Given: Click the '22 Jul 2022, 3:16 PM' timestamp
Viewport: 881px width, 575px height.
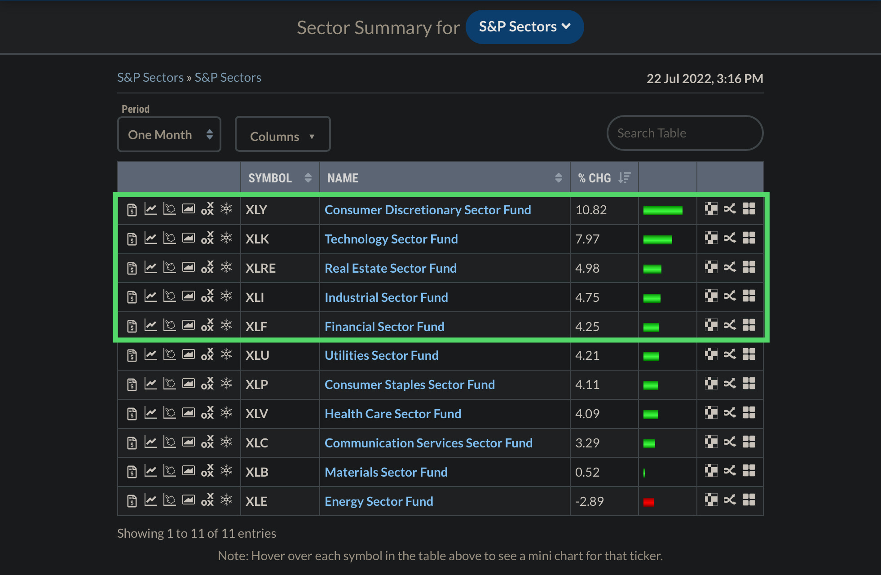Looking at the screenshot, I should [x=705, y=79].
